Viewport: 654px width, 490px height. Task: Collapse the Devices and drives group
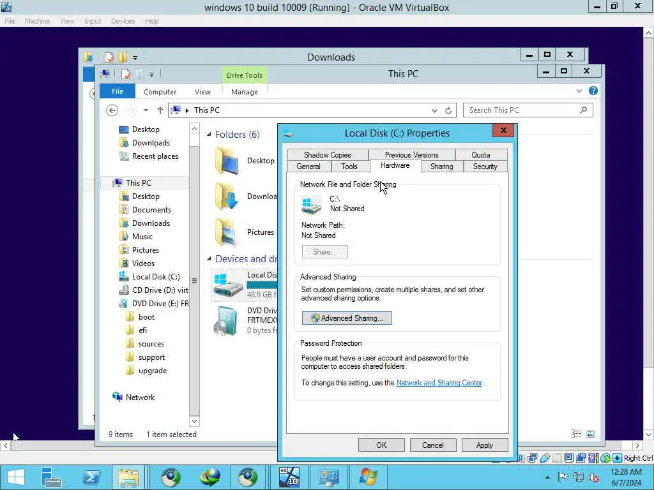(x=209, y=259)
